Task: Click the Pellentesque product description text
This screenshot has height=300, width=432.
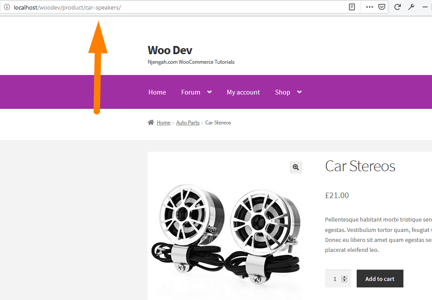Action: tap(378, 235)
